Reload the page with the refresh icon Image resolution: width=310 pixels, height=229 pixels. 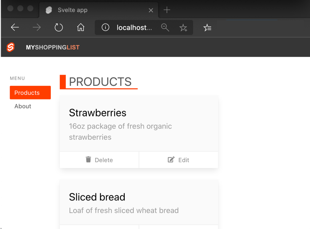click(x=59, y=27)
